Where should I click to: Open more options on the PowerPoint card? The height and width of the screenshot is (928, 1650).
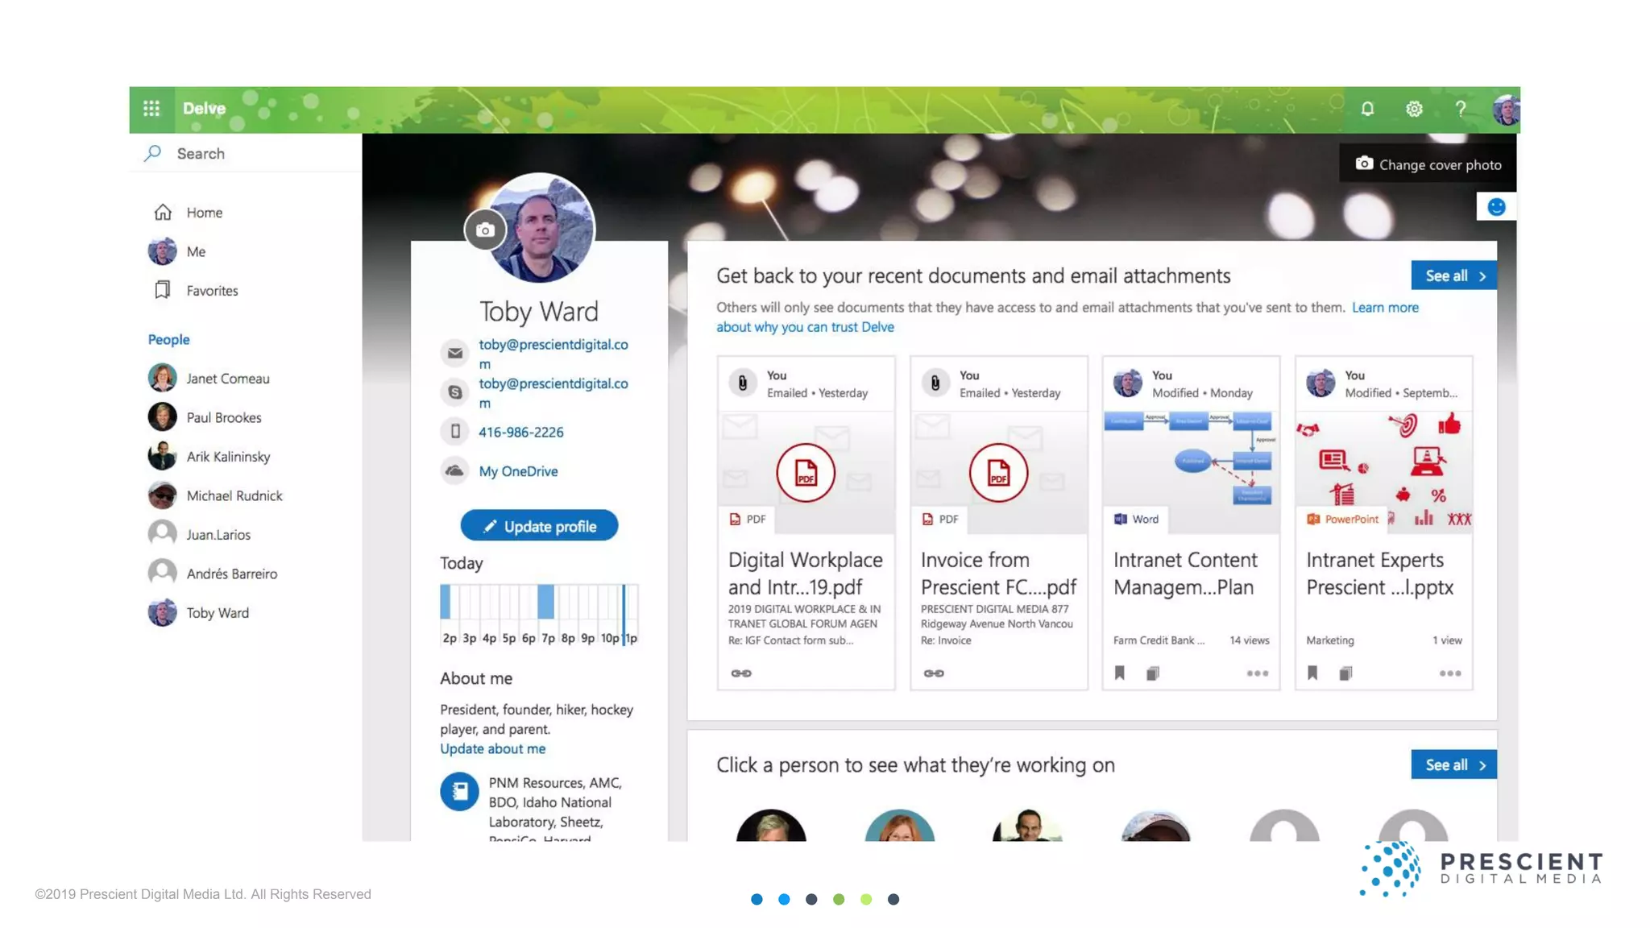1449,673
